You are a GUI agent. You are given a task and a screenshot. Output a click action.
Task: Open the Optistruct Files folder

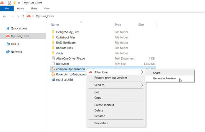click(65, 37)
